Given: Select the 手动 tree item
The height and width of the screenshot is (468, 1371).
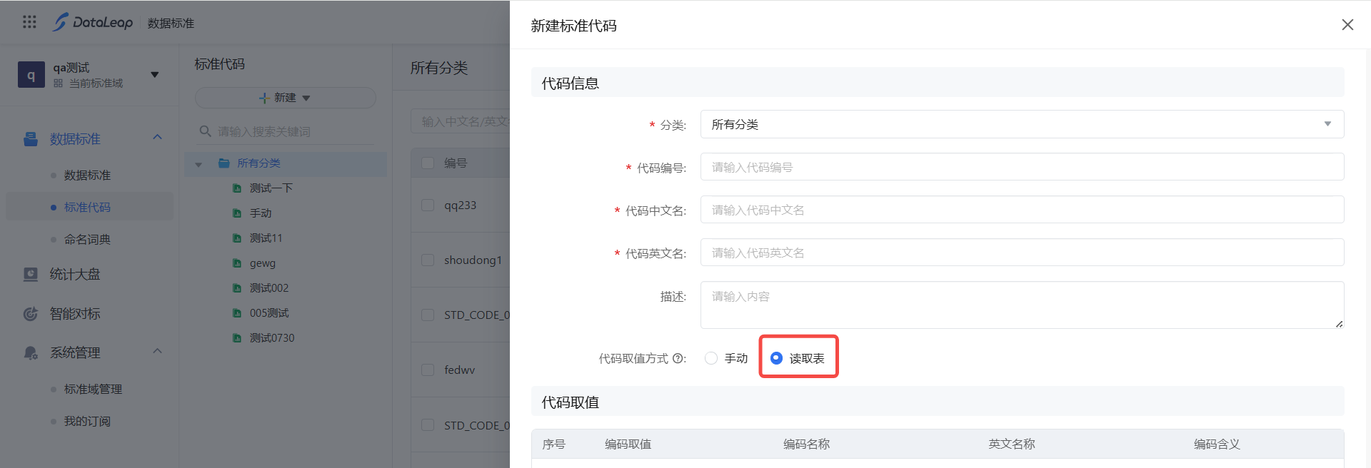Looking at the screenshot, I should pyautogui.click(x=261, y=213).
